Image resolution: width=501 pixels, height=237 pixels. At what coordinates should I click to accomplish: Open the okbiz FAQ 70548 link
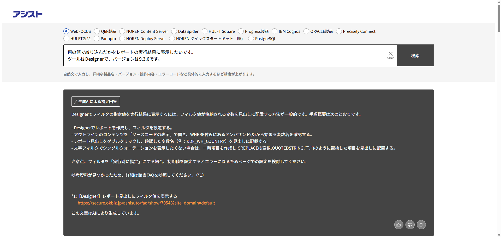click(x=146, y=203)
